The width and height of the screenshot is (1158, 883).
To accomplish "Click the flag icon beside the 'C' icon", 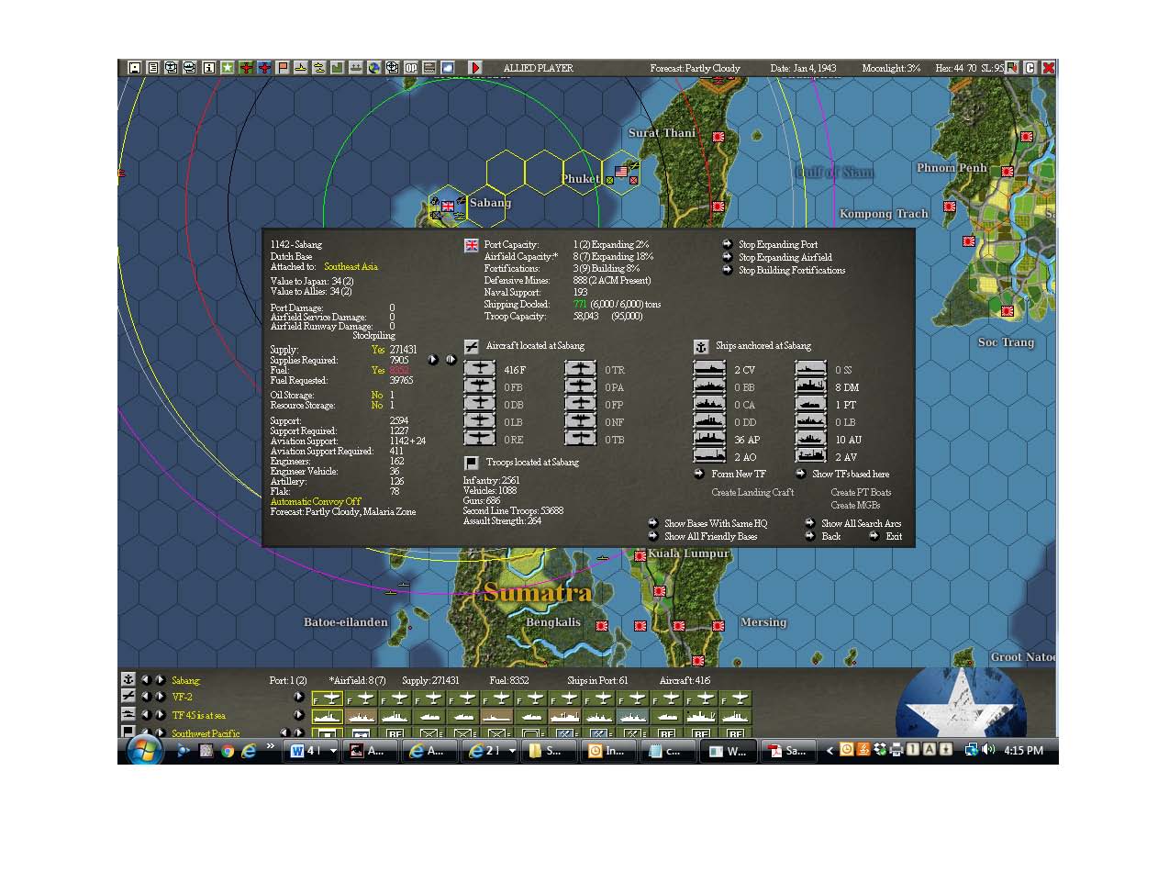I will 1012,68.
